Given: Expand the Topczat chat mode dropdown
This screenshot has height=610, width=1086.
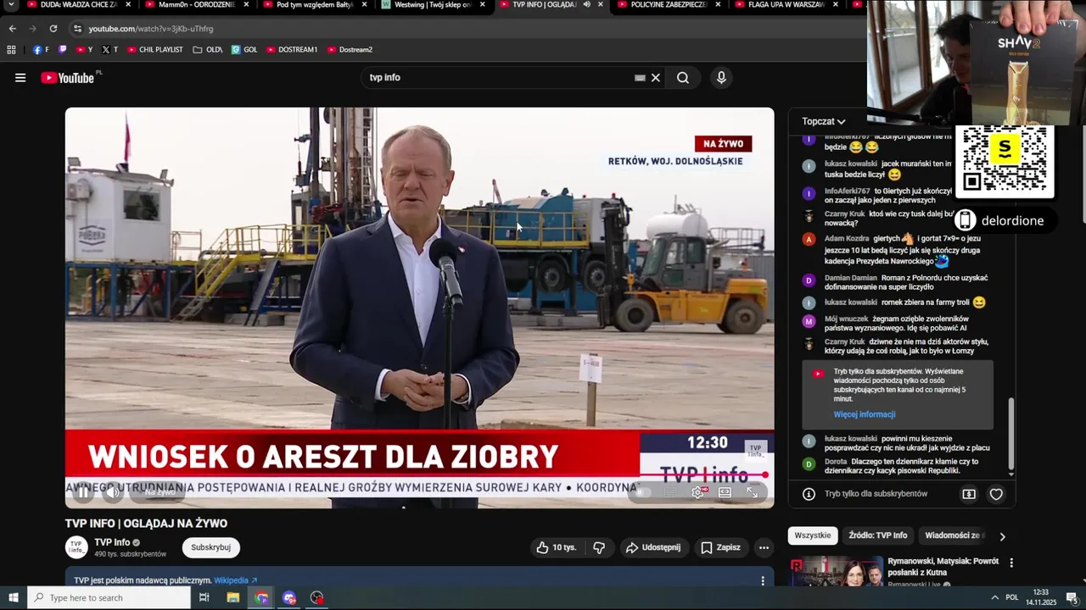Looking at the screenshot, I should click(824, 121).
